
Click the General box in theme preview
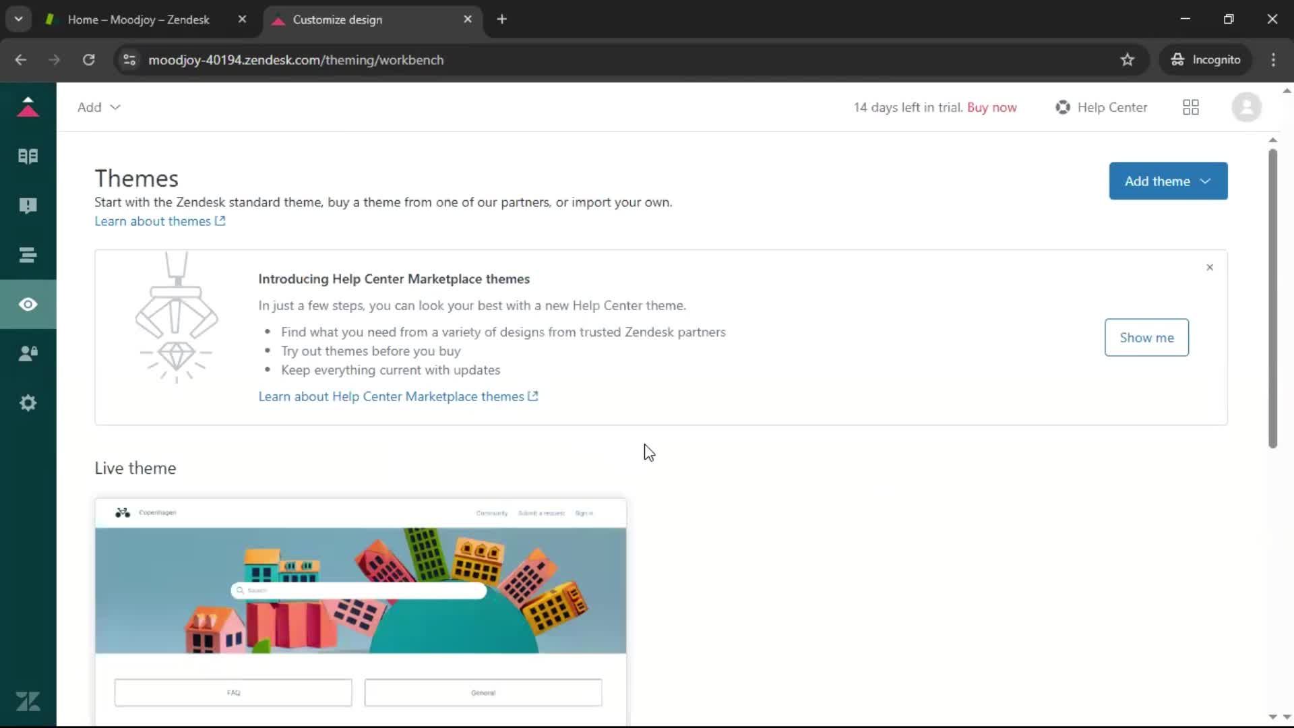point(483,693)
